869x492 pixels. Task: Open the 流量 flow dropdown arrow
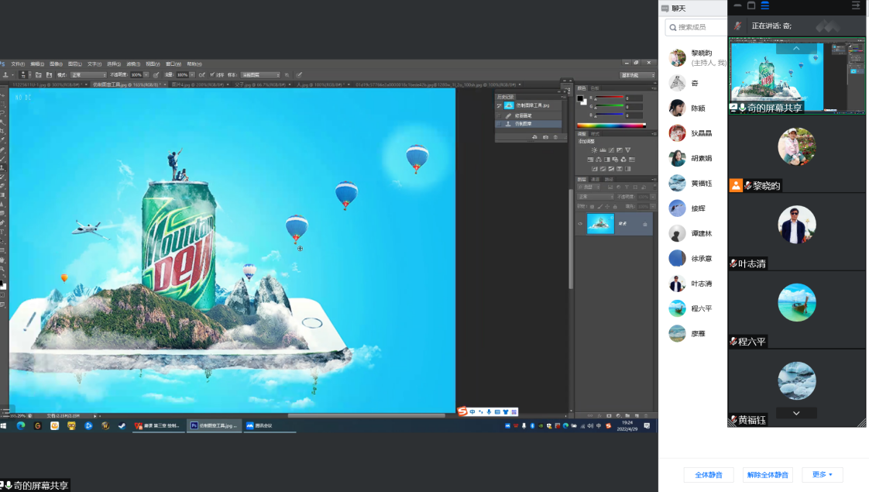pyautogui.click(x=192, y=75)
